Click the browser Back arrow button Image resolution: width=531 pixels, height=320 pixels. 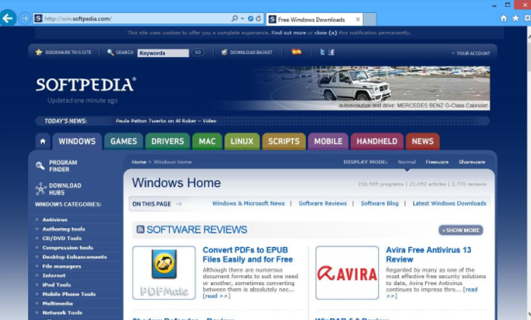[x=8, y=18]
